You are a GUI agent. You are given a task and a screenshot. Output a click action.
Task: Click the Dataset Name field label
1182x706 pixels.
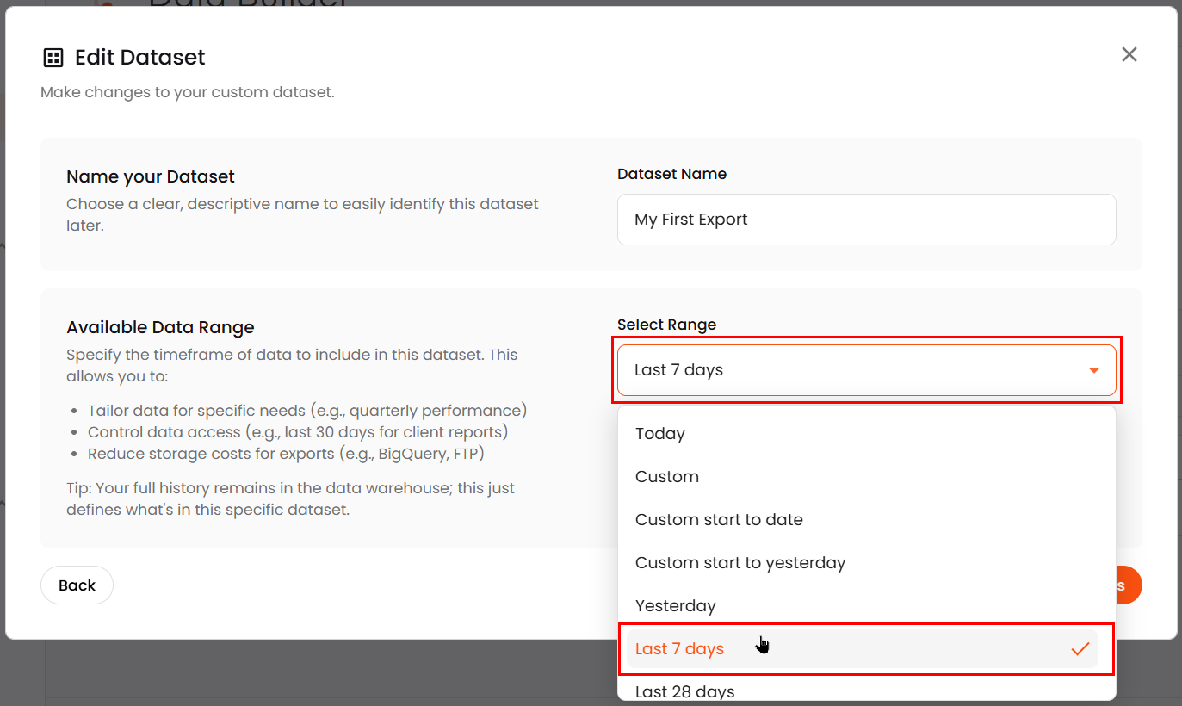[671, 174]
